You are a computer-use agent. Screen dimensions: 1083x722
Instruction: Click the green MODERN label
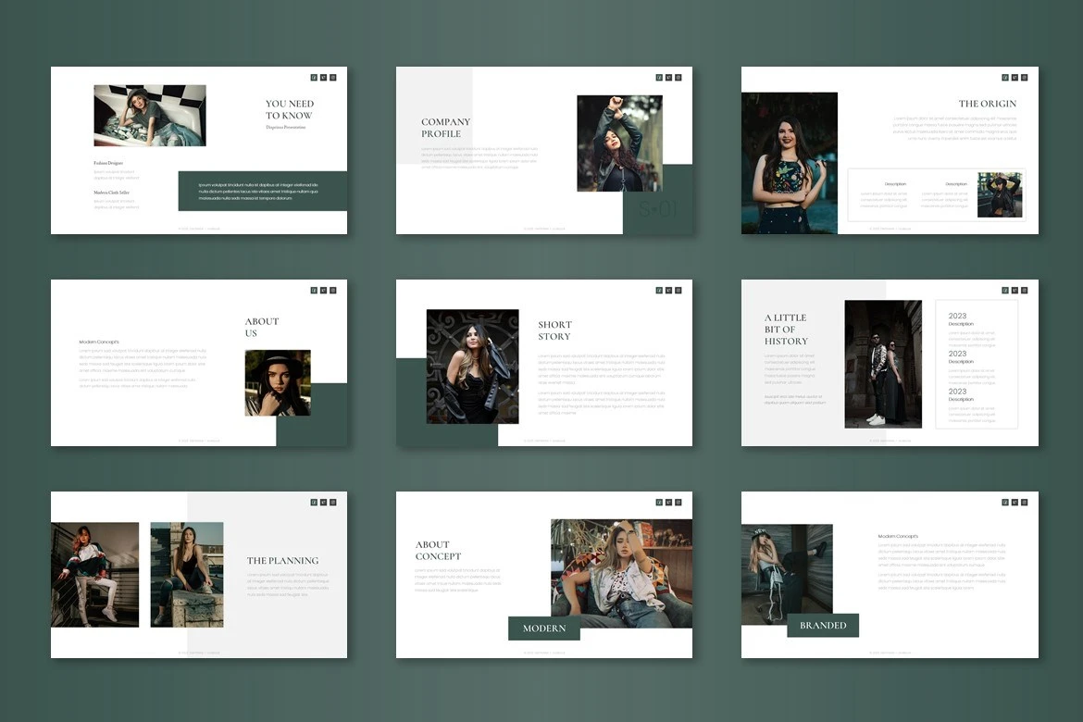pos(544,629)
